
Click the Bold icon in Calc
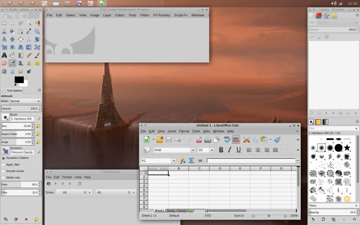(221, 150)
